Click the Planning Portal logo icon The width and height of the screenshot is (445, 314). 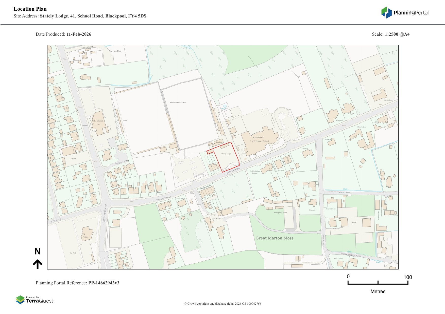coord(386,13)
